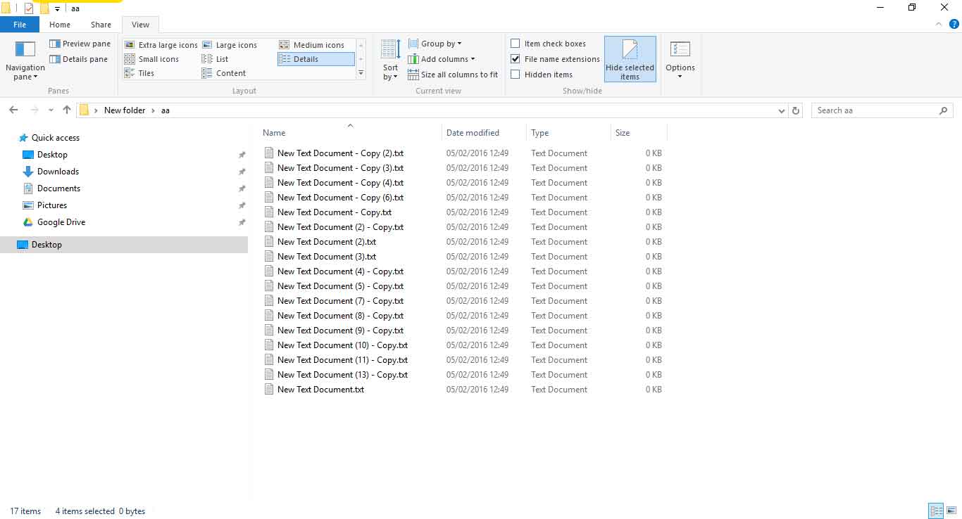962x519 pixels.
Task: Click the search magnifier icon
Action: click(x=944, y=110)
